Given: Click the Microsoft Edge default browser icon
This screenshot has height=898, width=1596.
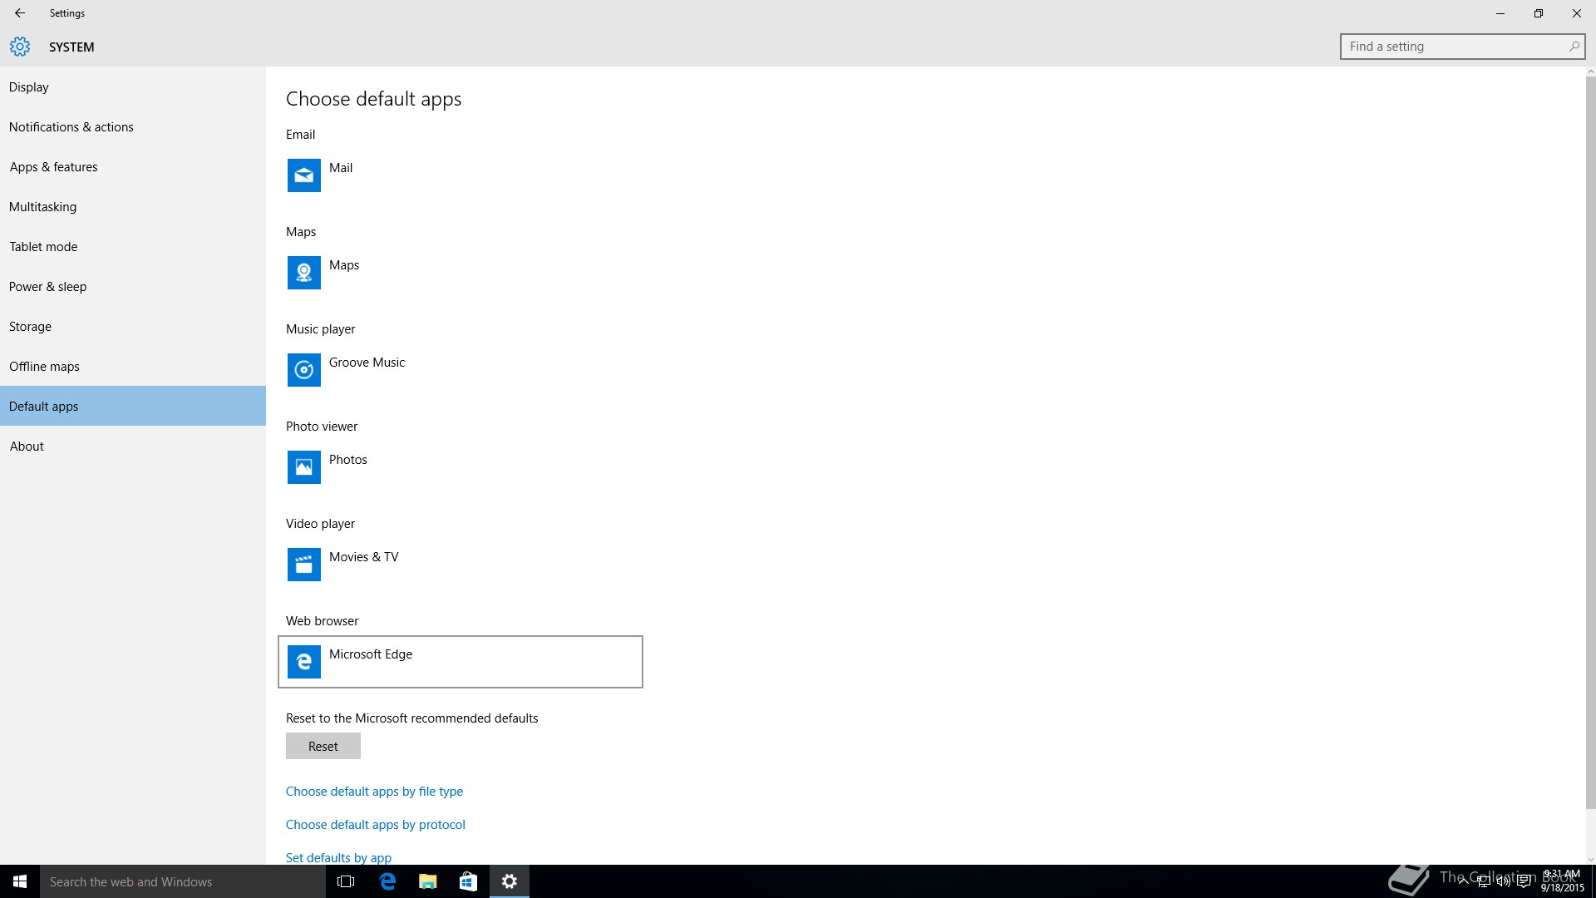Looking at the screenshot, I should [x=303, y=662].
